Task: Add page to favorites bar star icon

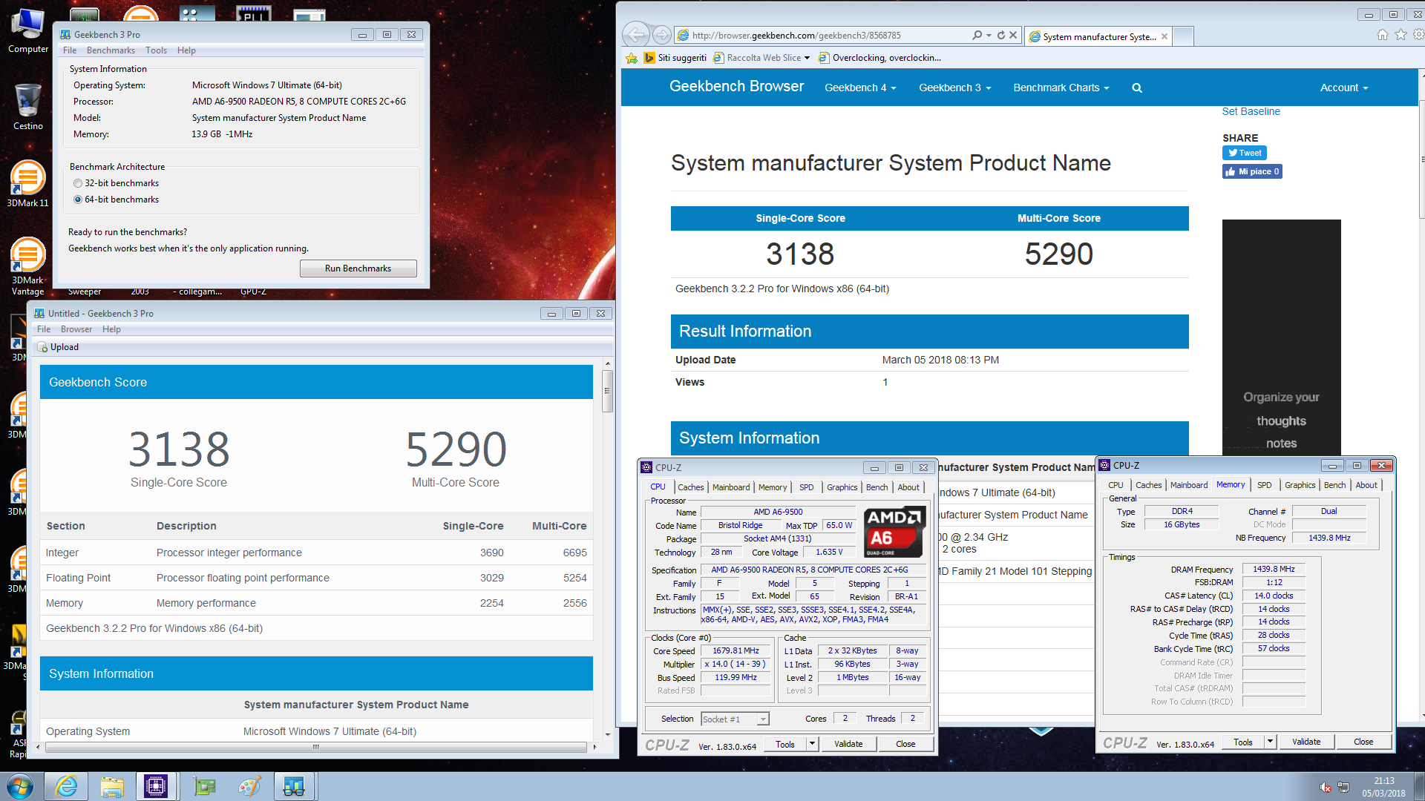Action: (632, 58)
